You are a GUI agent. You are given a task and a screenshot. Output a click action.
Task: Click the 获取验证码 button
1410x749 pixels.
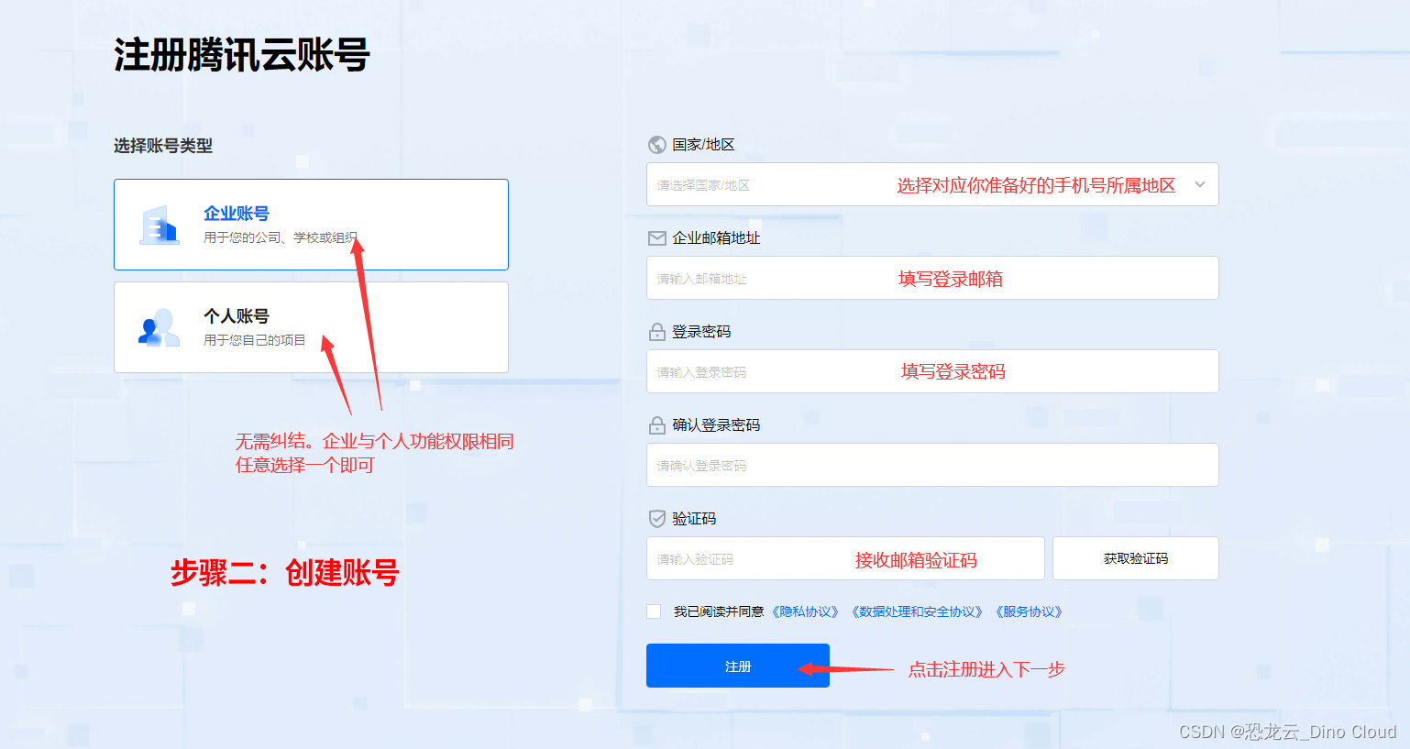pos(1136,558)
